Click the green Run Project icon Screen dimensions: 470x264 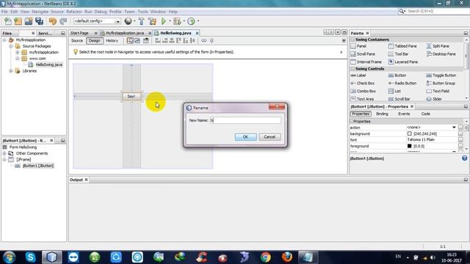point(164,21)
